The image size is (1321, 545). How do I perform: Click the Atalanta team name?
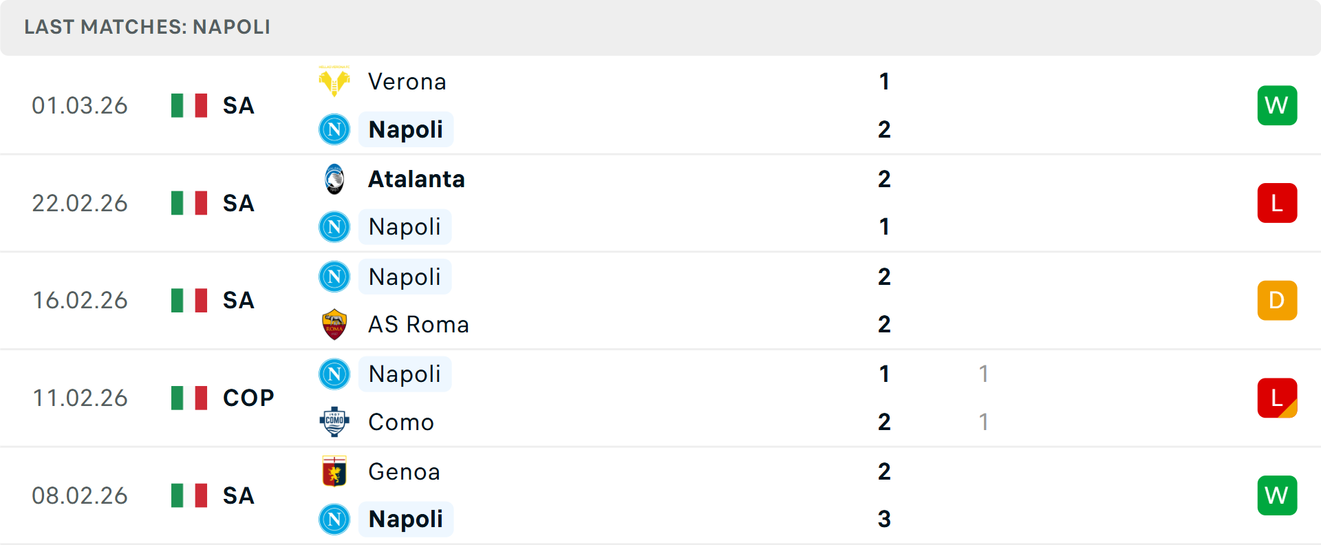click(416, 178)
